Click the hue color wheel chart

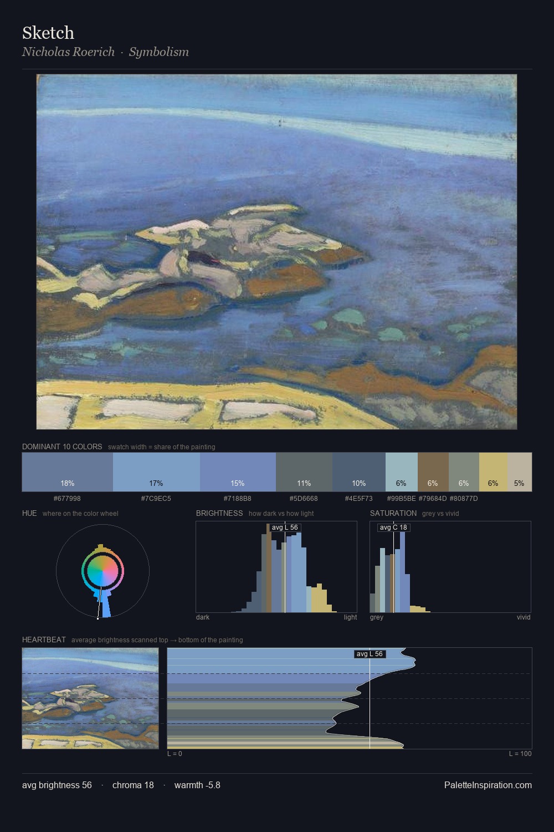tap(102, 571)
